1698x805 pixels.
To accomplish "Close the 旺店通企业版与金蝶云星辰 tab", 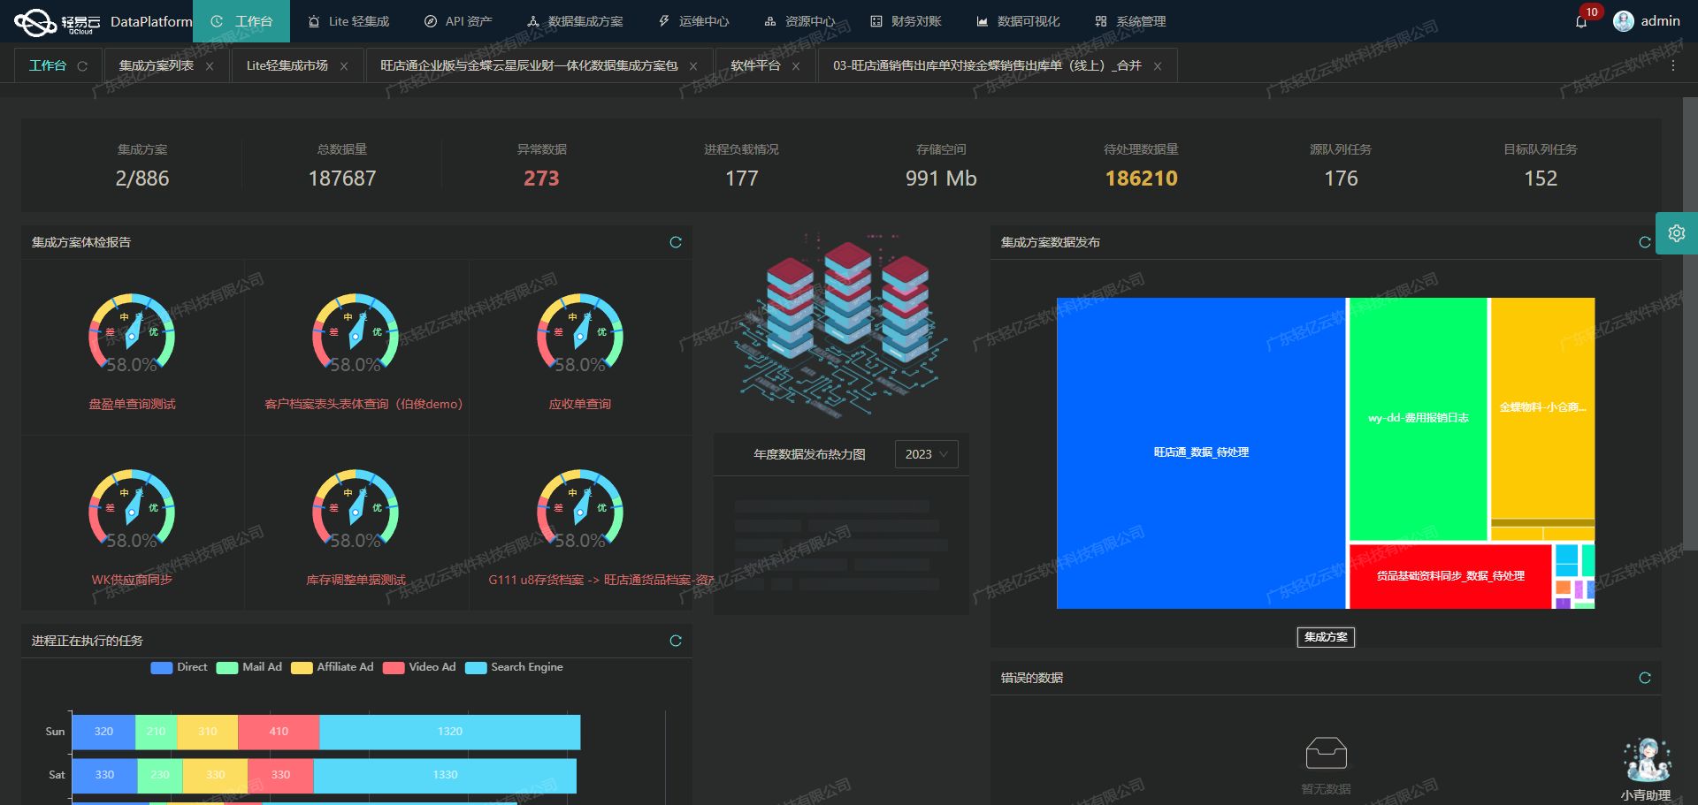I will 693,66.
